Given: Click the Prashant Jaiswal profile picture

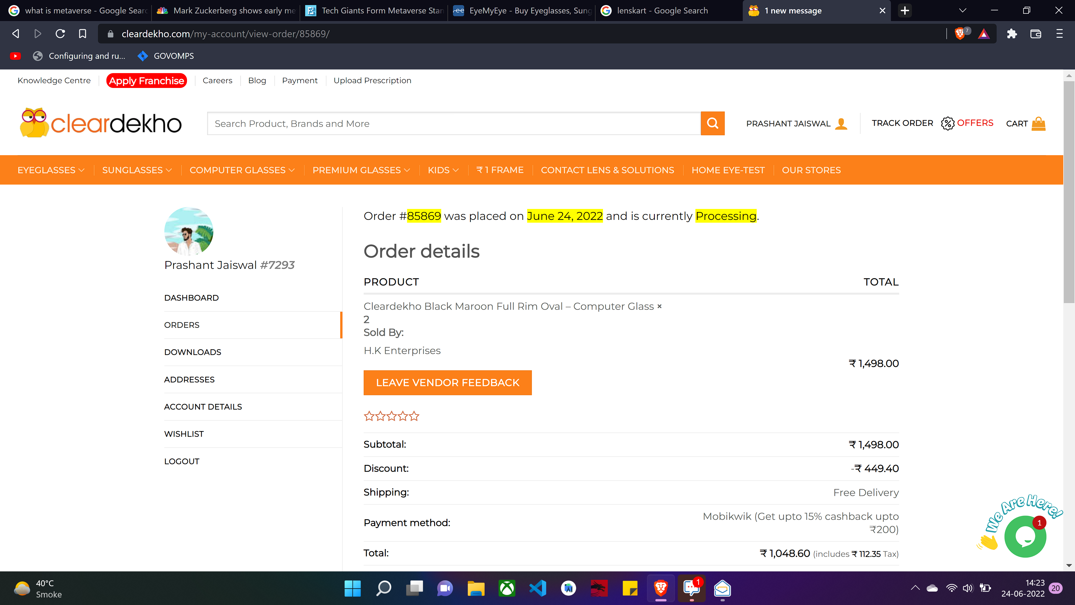Looking at the screenshot, I should 189,231.
